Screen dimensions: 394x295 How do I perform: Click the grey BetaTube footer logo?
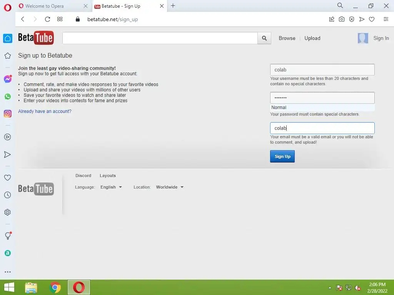(x=36, y=189)
